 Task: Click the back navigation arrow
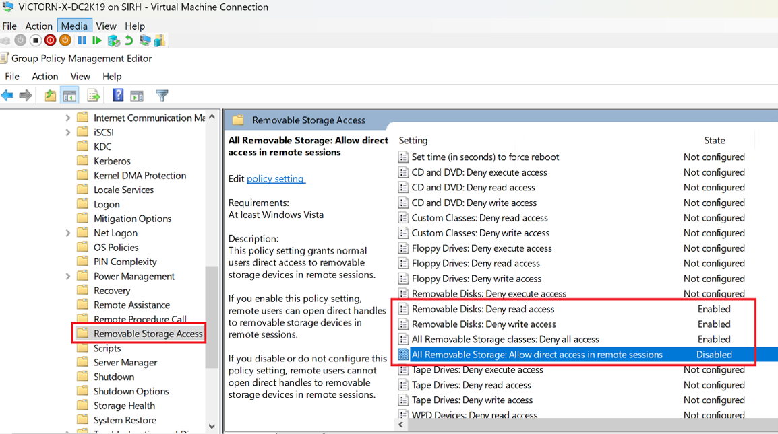(7, 95)
